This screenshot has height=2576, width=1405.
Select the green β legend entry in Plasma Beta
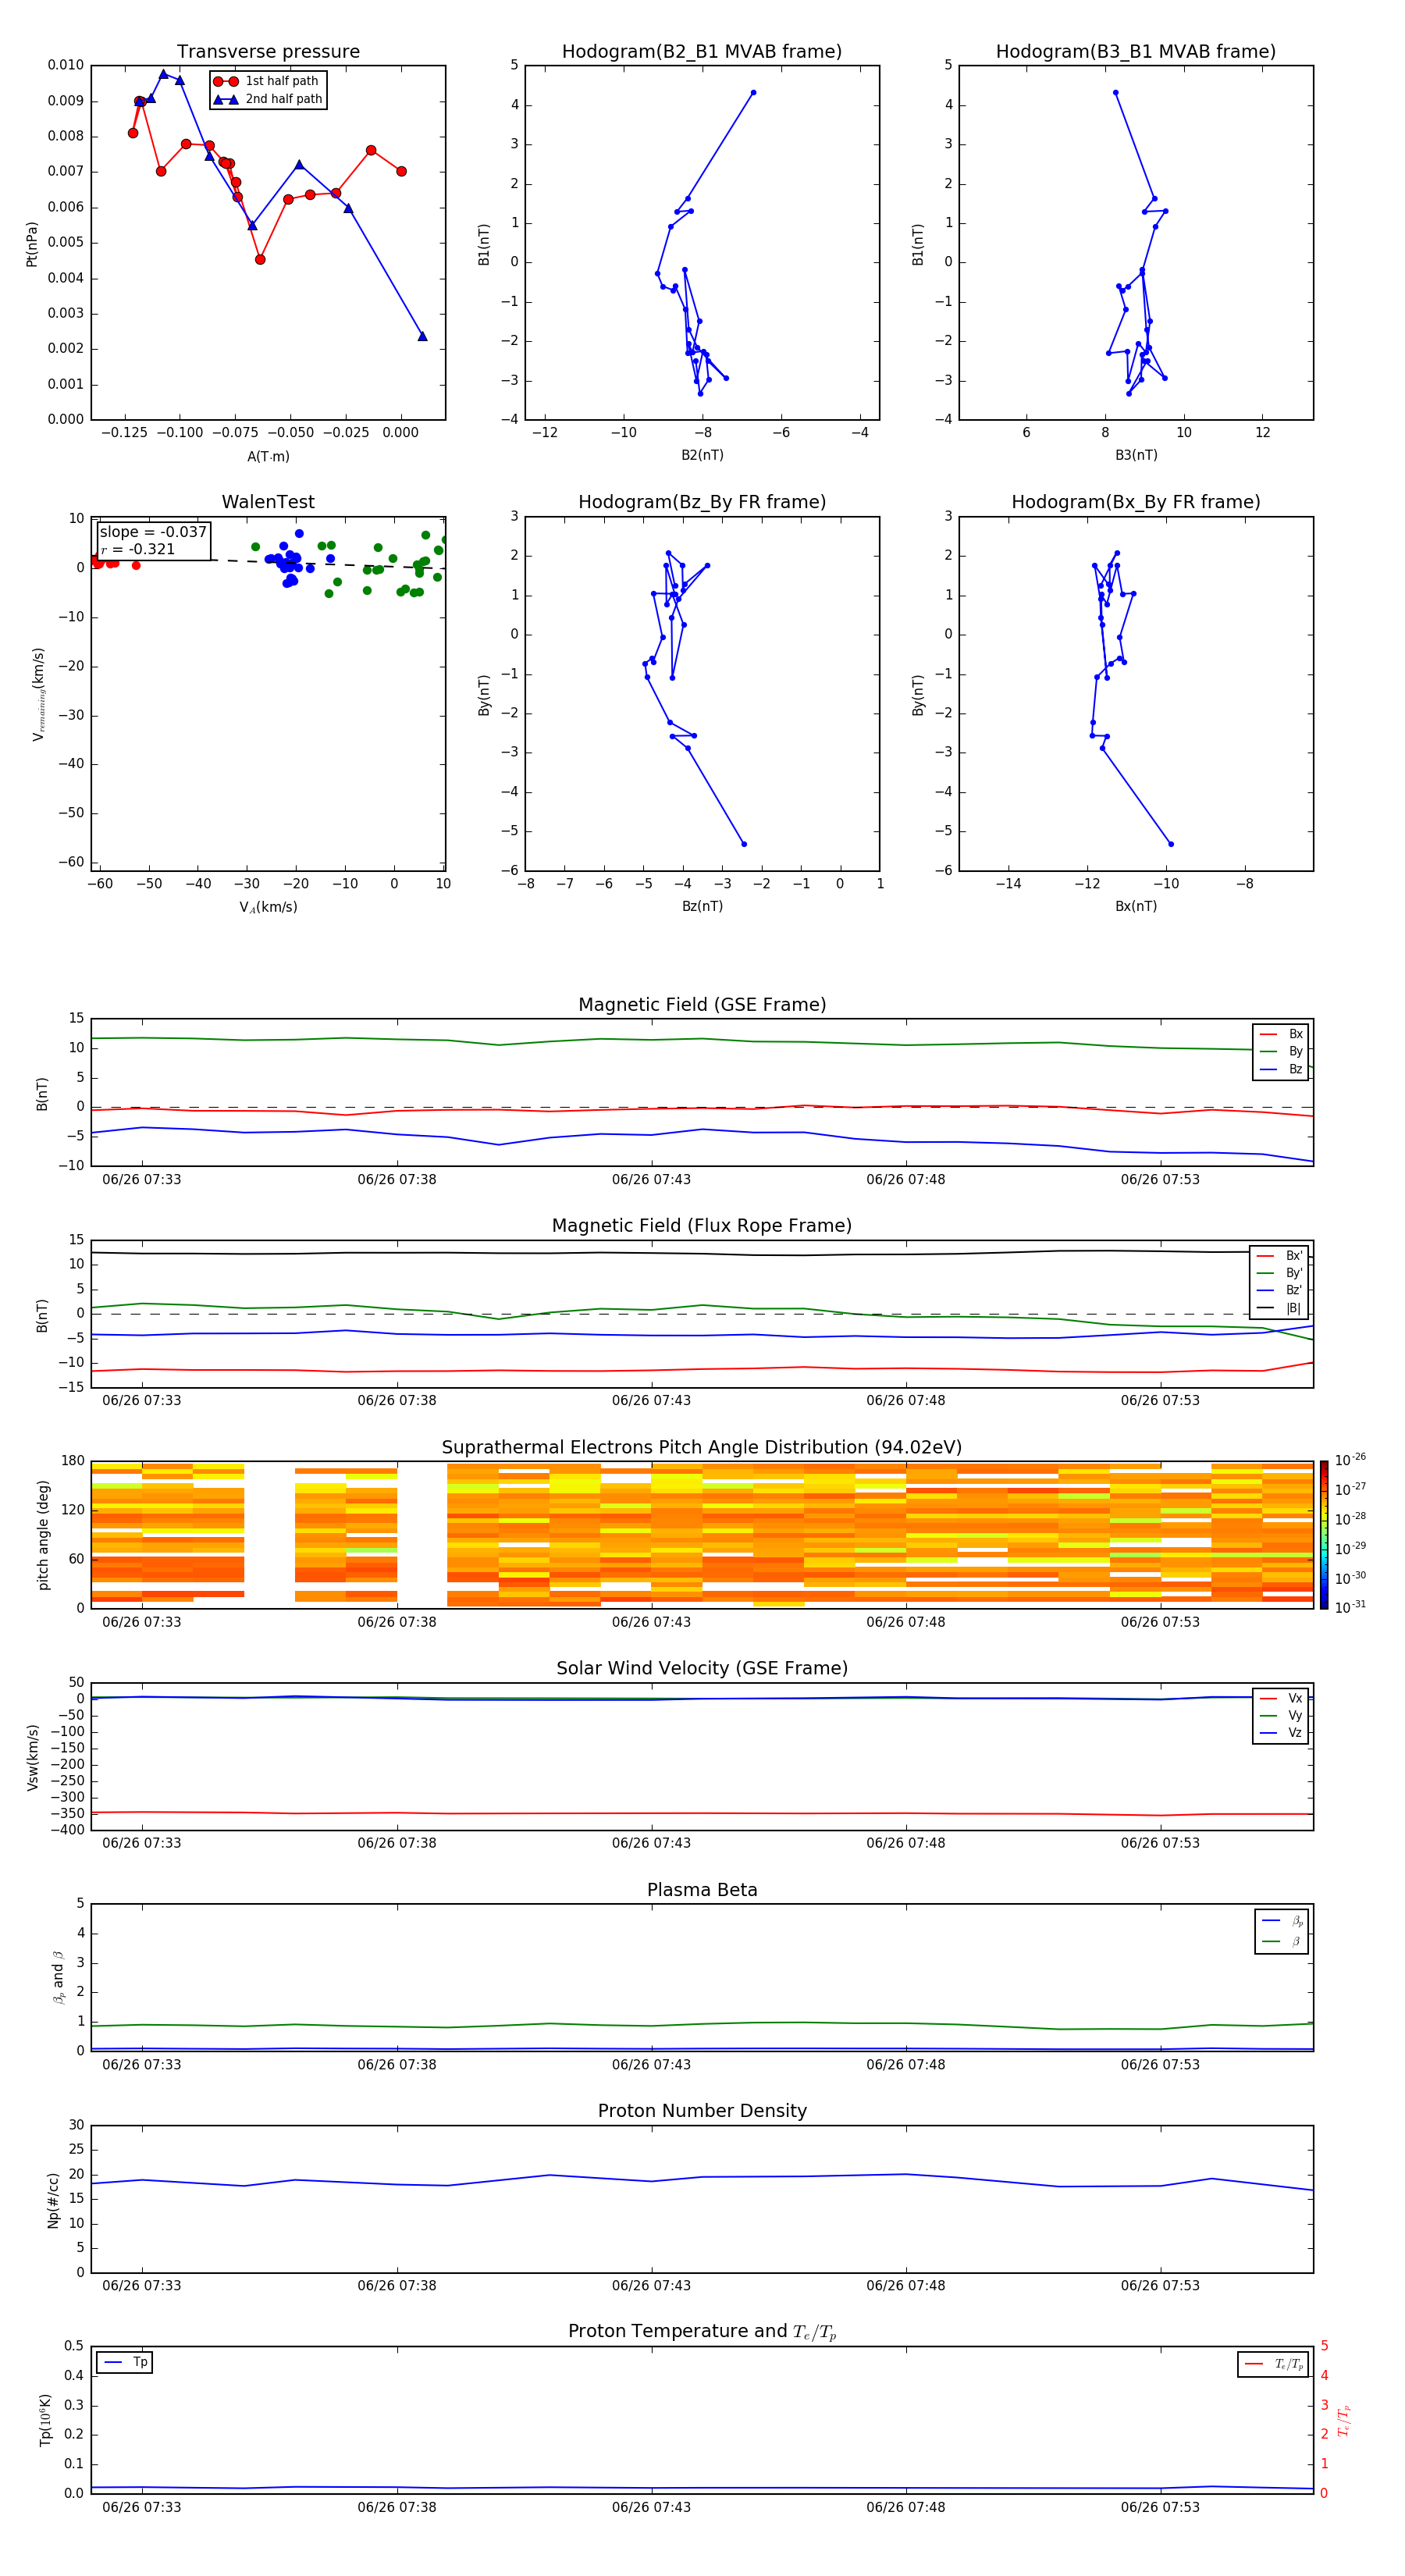(x=1282, y=1941)
